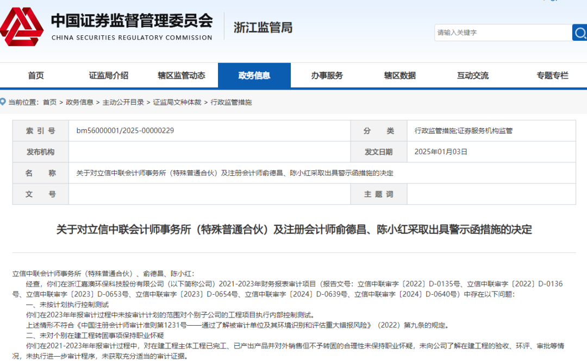Viewport: 587px width, 361px height.
Task: Navigate to 主动公开目录 breadcrumb link
Action: pos(123,102)
